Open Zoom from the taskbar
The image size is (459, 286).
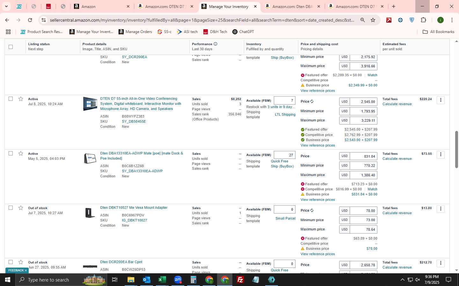point(178,280)
